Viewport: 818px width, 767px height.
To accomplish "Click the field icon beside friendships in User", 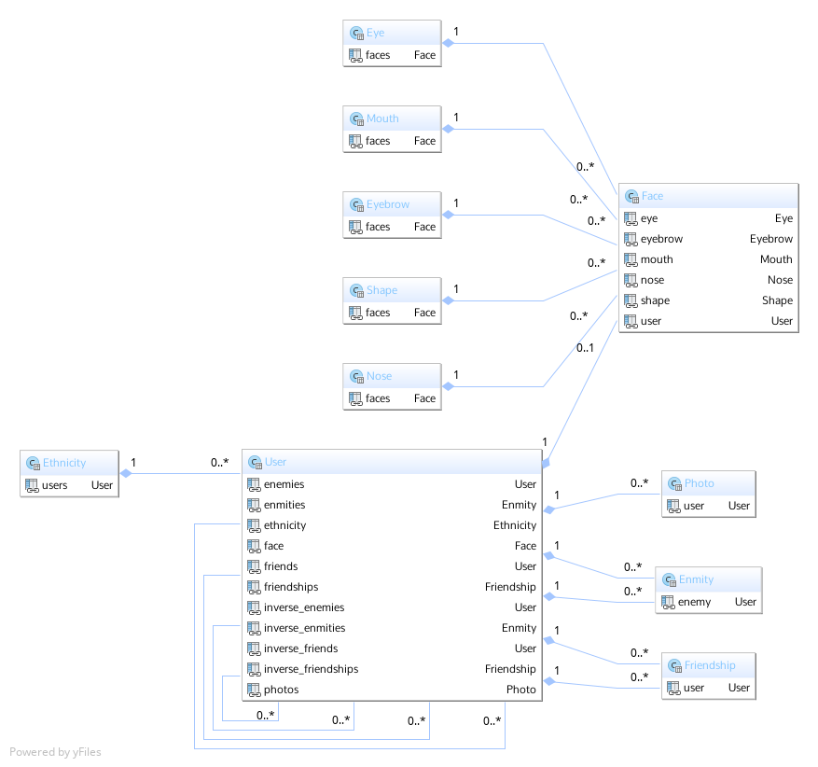I will point(254,588).
